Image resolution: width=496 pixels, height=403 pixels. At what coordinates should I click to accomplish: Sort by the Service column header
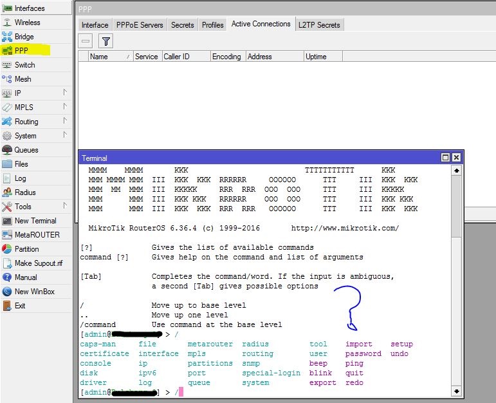pyautogui.click(x=148, y=57)
